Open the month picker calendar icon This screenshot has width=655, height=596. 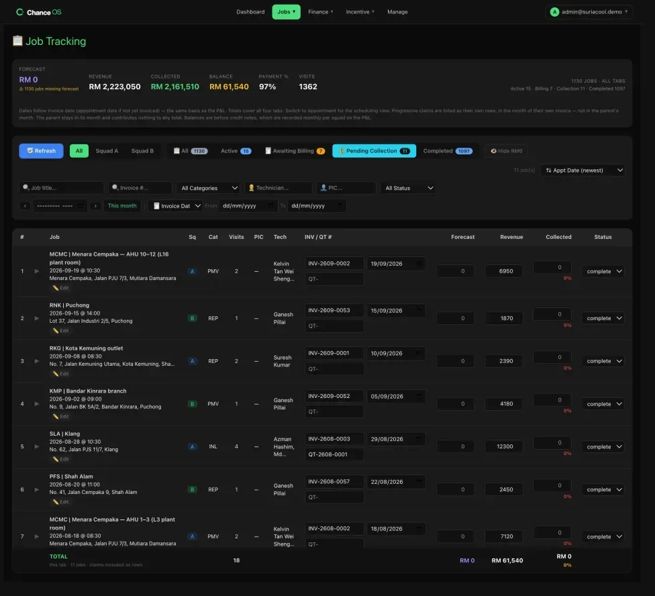pyautogui.click(x=81, y=205)
